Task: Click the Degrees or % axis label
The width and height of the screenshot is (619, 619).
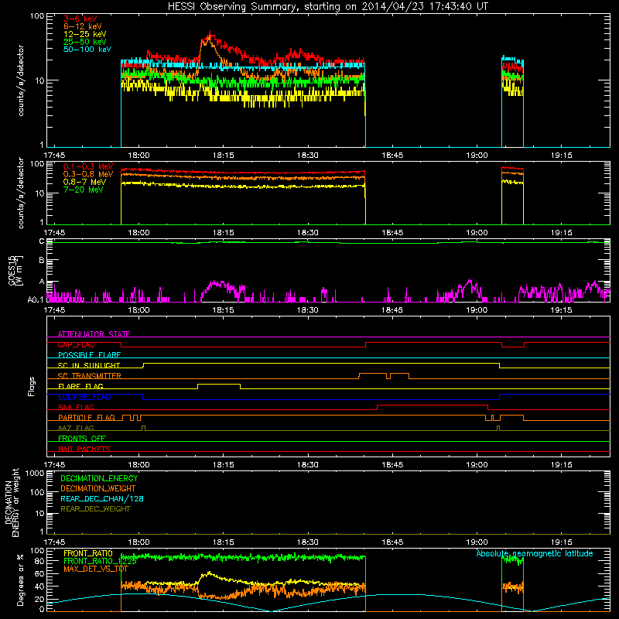Action: (20, 580)
